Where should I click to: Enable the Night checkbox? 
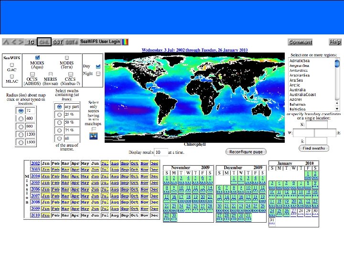[98, 74]
